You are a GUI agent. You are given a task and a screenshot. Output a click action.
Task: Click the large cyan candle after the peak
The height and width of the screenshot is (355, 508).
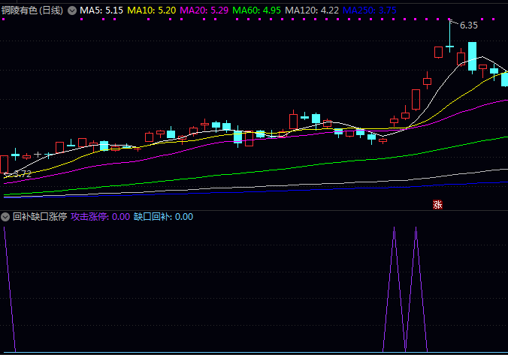click(472, 56)
